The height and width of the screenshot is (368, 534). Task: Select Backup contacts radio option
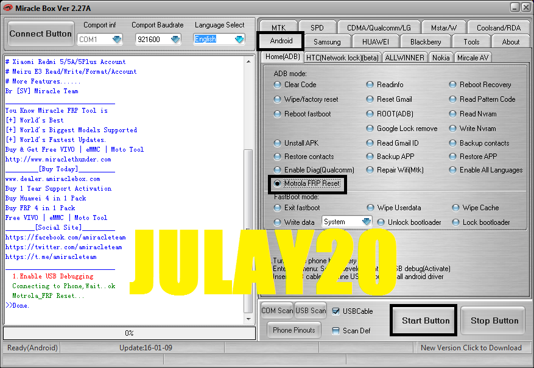452,143
